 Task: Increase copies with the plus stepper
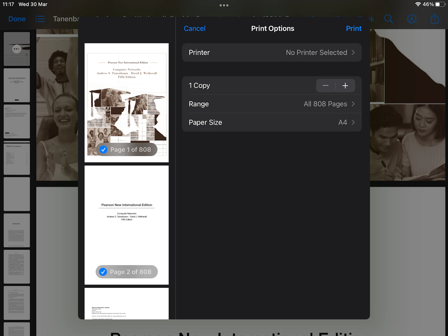(345, 85)
